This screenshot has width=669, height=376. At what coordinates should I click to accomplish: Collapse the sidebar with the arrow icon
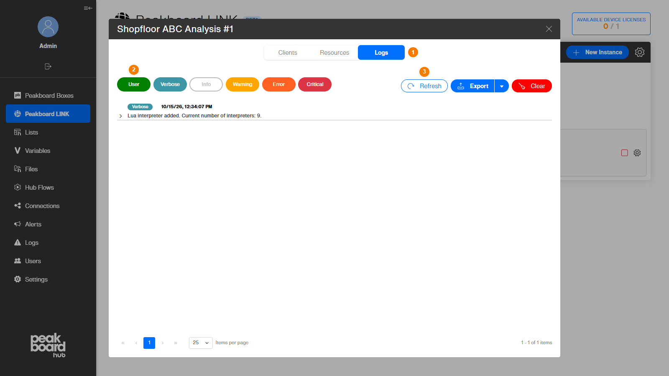[88, 8]
